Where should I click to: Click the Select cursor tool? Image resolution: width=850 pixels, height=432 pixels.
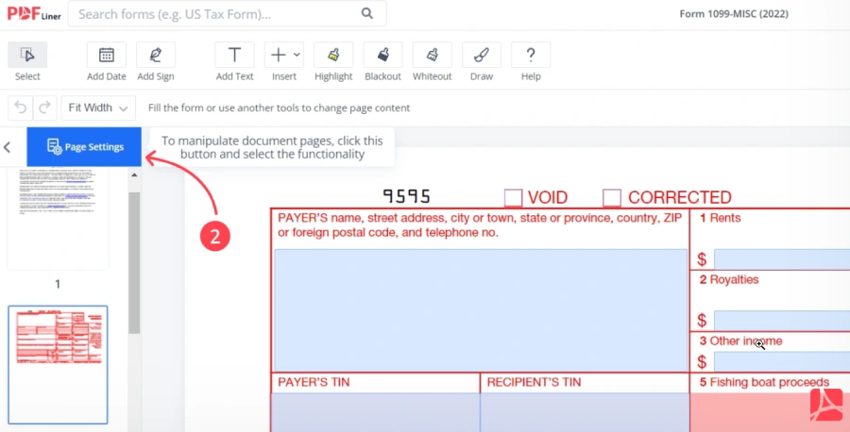tap(27, 61)
